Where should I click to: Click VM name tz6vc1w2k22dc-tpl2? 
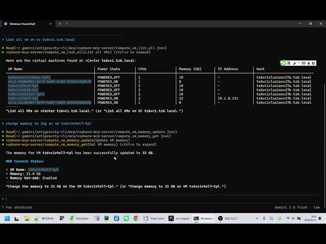(x=26, y=94)
